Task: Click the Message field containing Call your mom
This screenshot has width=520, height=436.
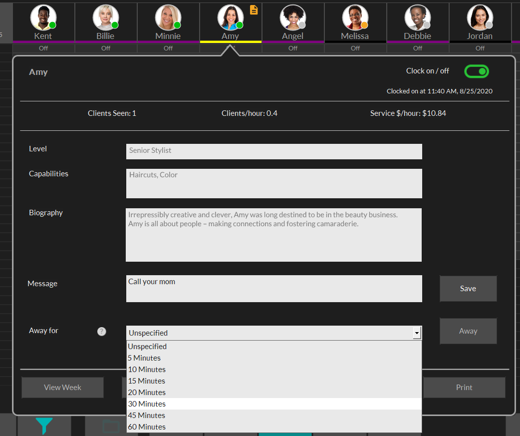Action: (273, 288)
